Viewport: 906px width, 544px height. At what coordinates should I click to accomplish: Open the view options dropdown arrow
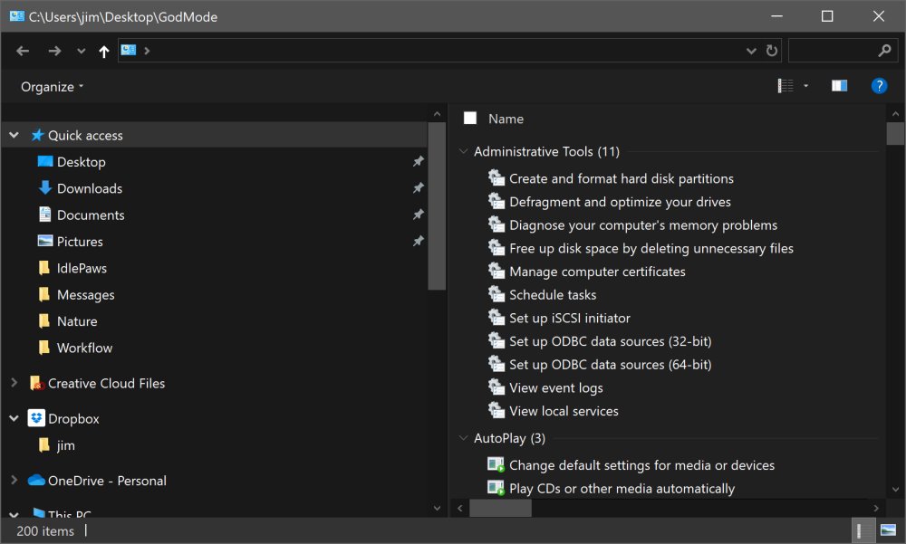tap(805, 86)
